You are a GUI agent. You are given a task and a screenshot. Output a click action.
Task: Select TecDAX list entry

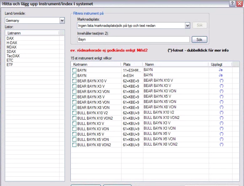(x=12, y=56)
